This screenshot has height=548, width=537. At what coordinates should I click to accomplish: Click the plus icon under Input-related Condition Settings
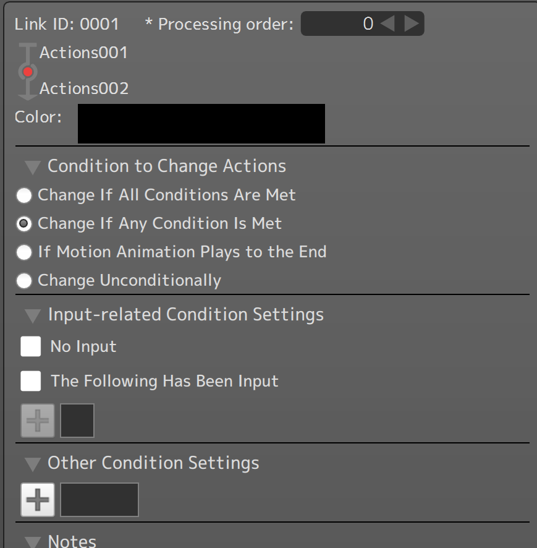(x=38, y=421)
